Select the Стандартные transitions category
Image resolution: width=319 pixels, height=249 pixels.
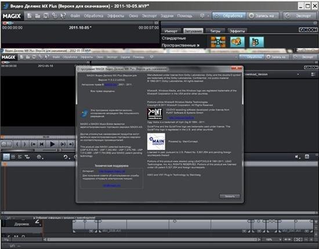coord(174,38)
